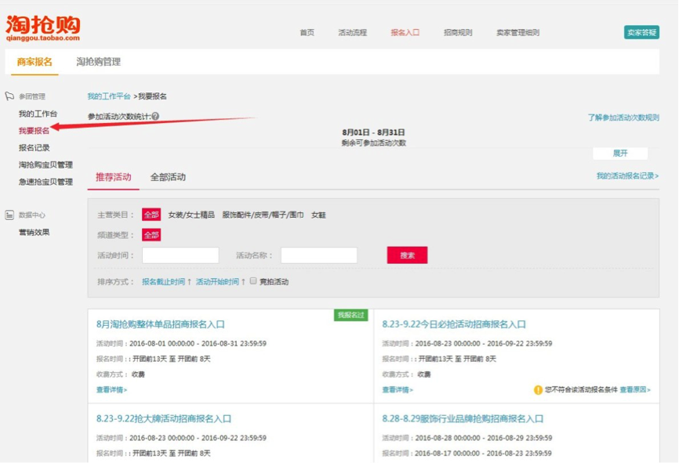
Task: Click the 剩余可参加活动次数 text
Action: click(374, 143)
